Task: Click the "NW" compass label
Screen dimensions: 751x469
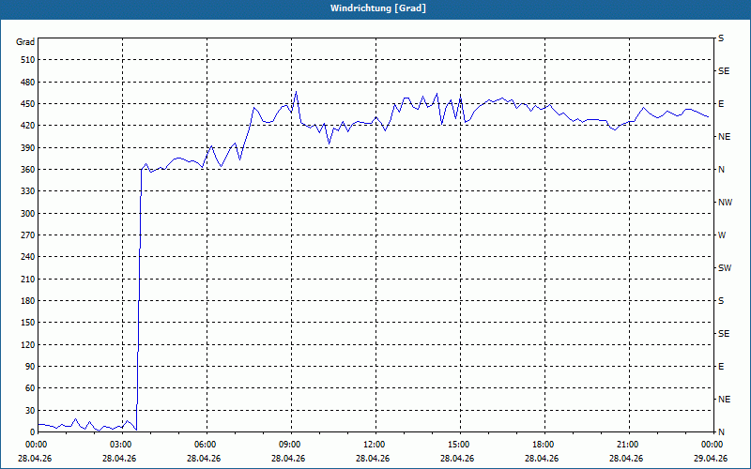Action: [x=725, y=203]
